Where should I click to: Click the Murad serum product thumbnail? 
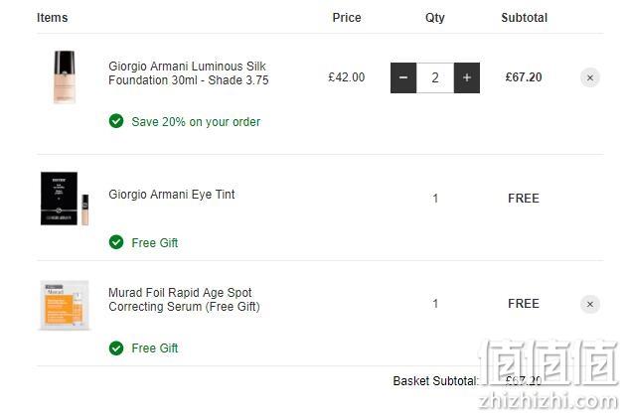(65, 305)
